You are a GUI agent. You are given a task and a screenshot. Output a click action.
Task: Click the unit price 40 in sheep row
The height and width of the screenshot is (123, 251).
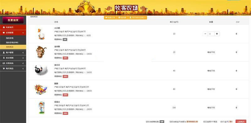click(x=174, y=71)
